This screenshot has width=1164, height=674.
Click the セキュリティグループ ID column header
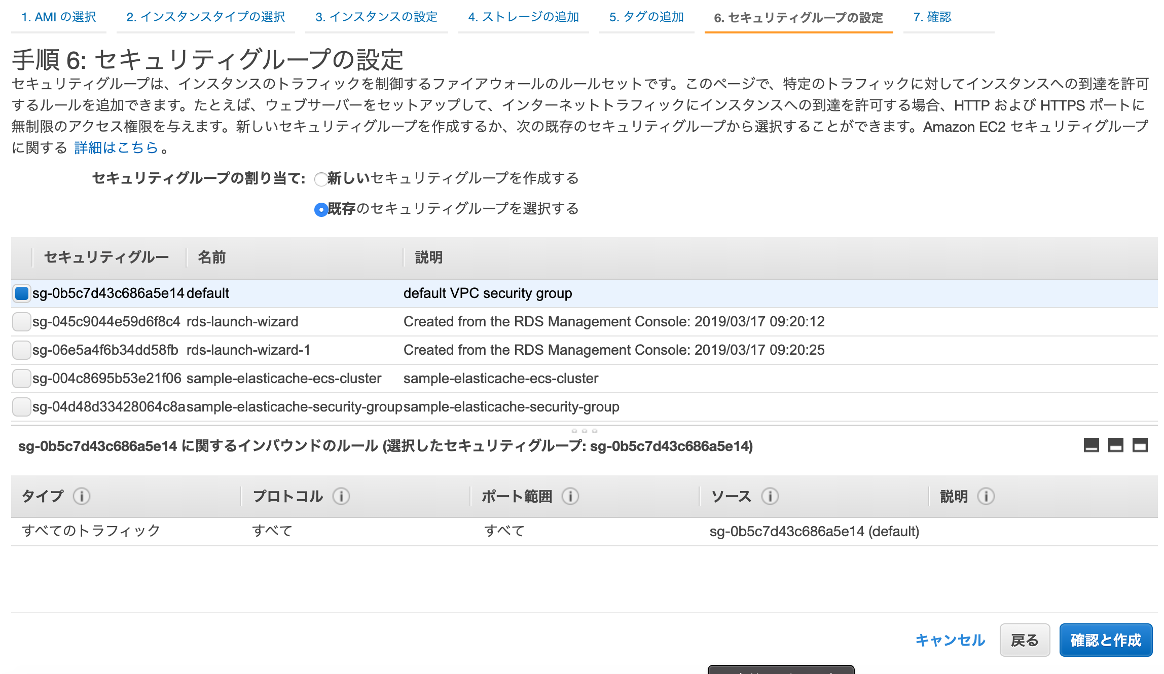click(x=106, y=257)
